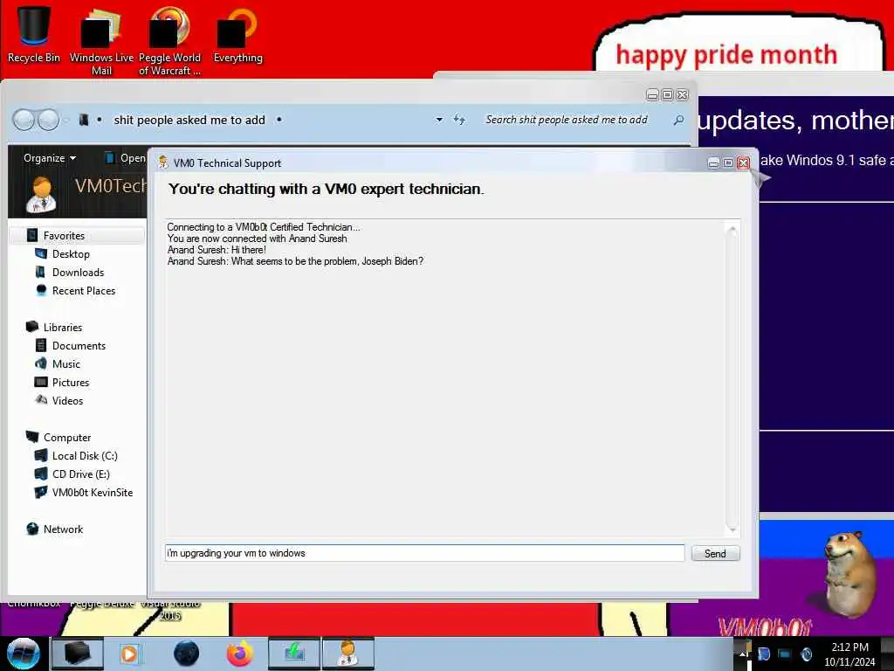Open the dark globe browser taskbar icon
Viewport: 894px width, 671px height.
pos(186,654)
